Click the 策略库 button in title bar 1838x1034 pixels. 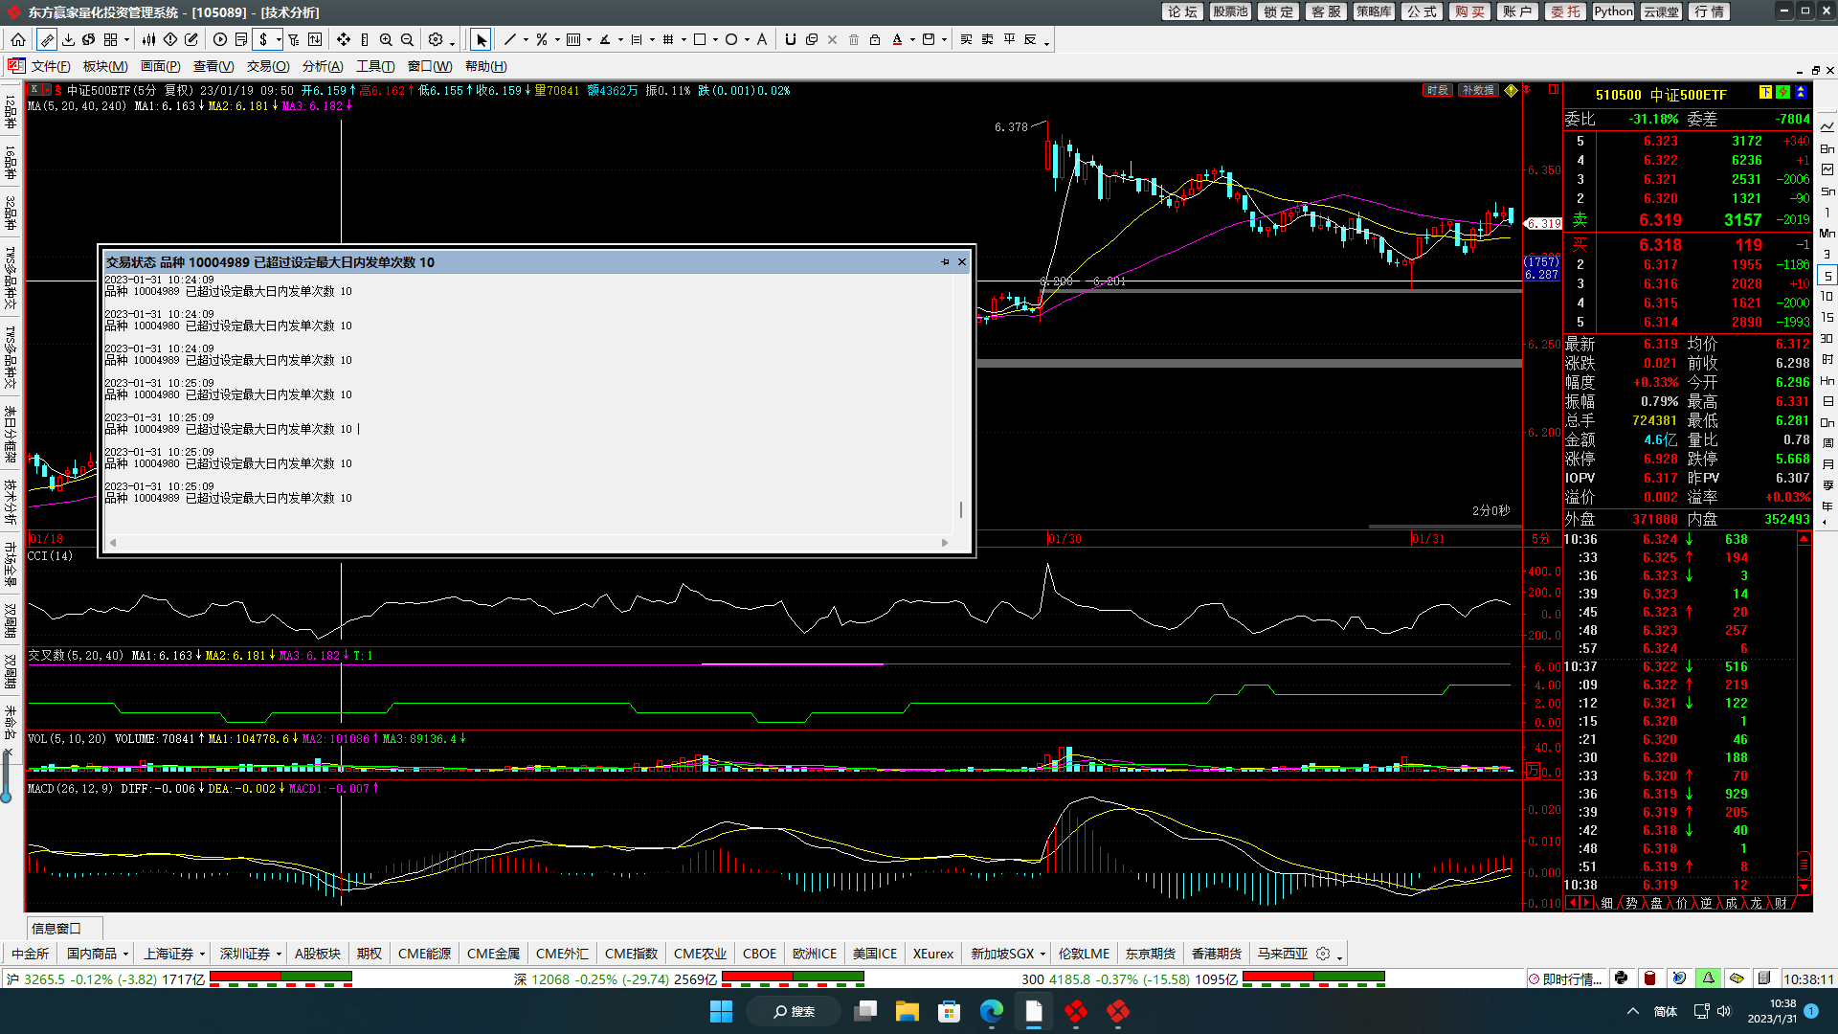click(x=1374, y=11)
